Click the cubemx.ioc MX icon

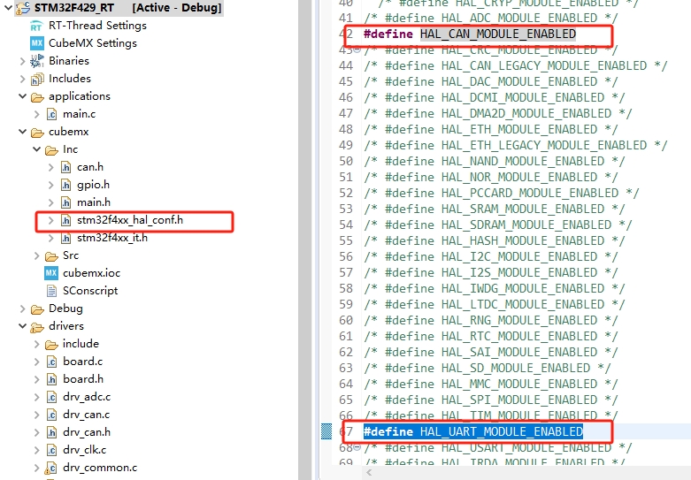[x=51, y=273]
